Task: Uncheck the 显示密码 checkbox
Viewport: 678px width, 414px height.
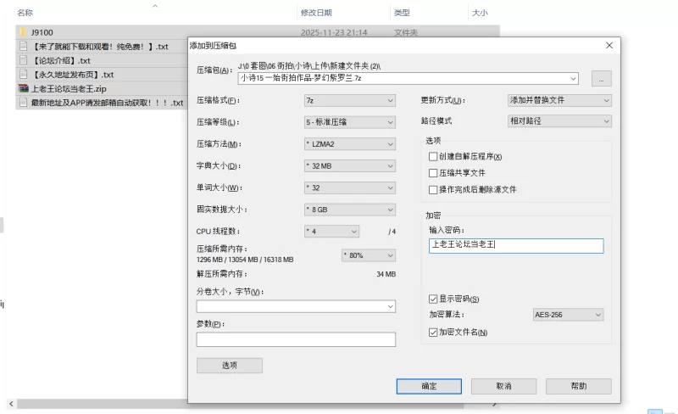Action: pos(434,299)
